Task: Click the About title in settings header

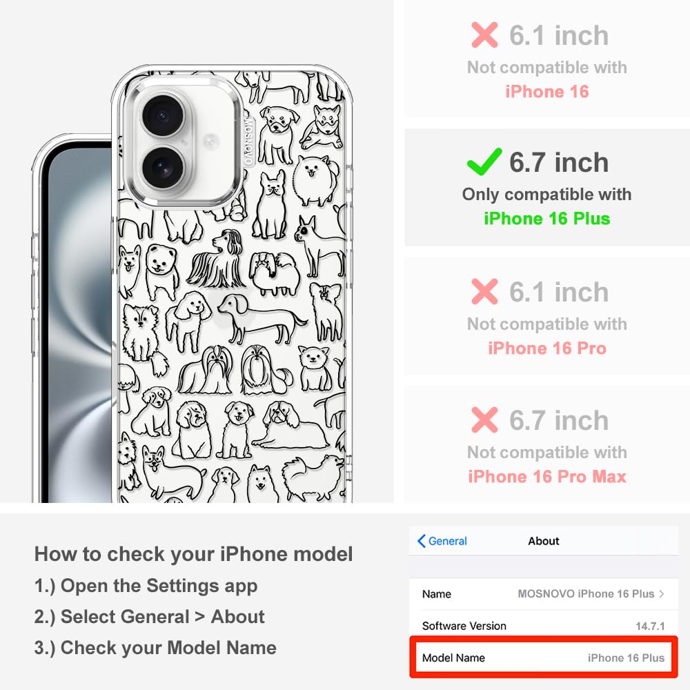Action: (544, 541)
